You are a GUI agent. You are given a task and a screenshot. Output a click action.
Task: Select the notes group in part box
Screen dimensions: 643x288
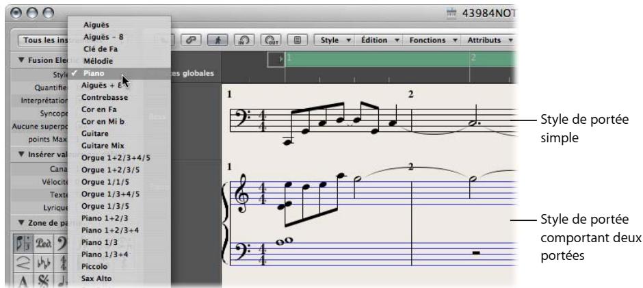point(23,243)
